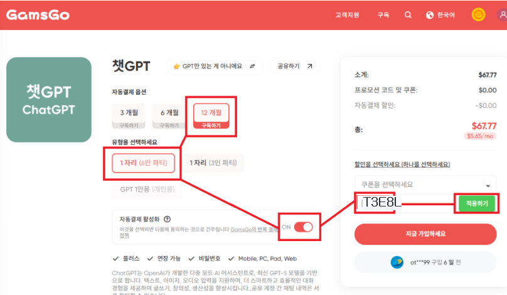The width and height of the screenshot is (507, 295).
Task: Expand the 쿠폰을 선택하세요 dropdown
Action: pyautogui.click(x=425, y=185)
